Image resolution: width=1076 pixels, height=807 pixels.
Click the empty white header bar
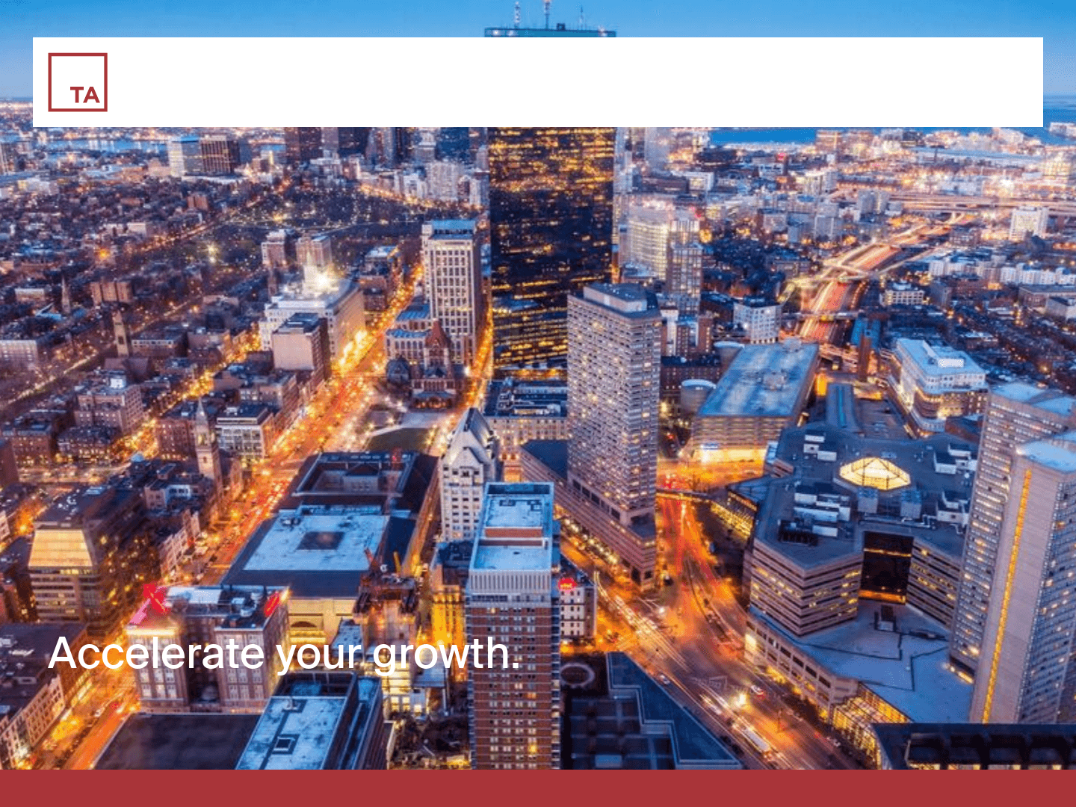click(568, 82)
